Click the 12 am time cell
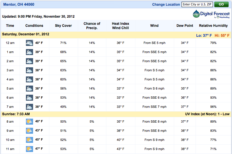The width and height of the screenshot is (232, 154). tap(10, 43)
